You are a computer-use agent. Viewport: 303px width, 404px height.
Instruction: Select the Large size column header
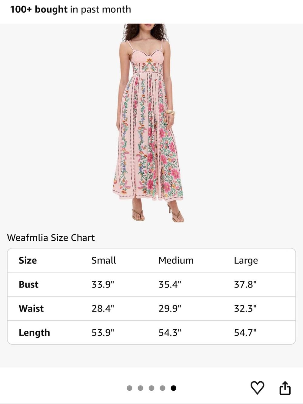pos(246,261)
